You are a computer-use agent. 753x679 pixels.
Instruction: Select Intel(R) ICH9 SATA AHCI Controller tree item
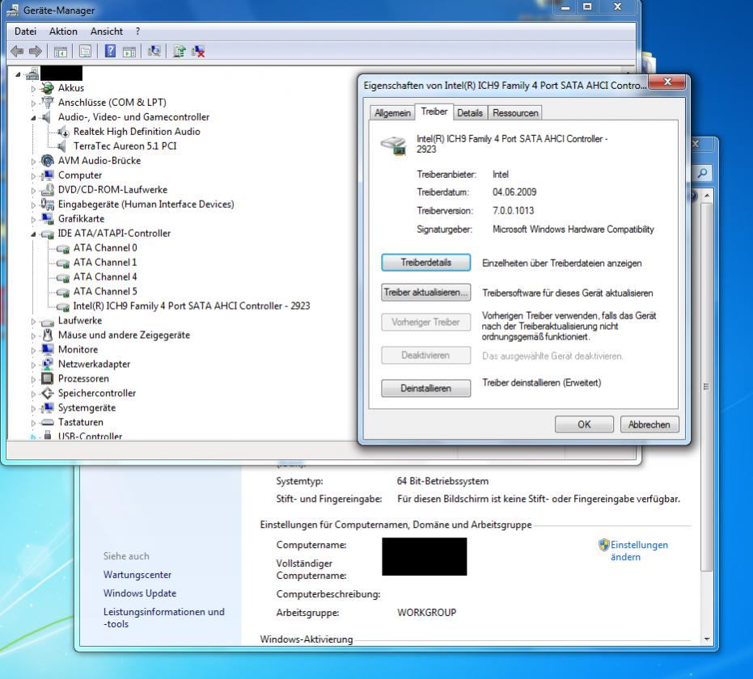tap(192, 306)
